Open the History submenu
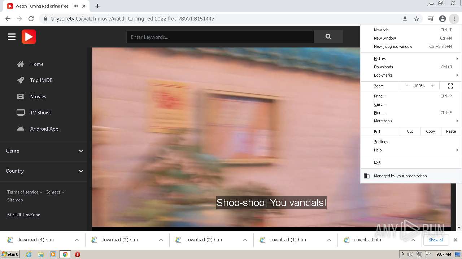This screenshot has width=462, height=259. (411, 59)
